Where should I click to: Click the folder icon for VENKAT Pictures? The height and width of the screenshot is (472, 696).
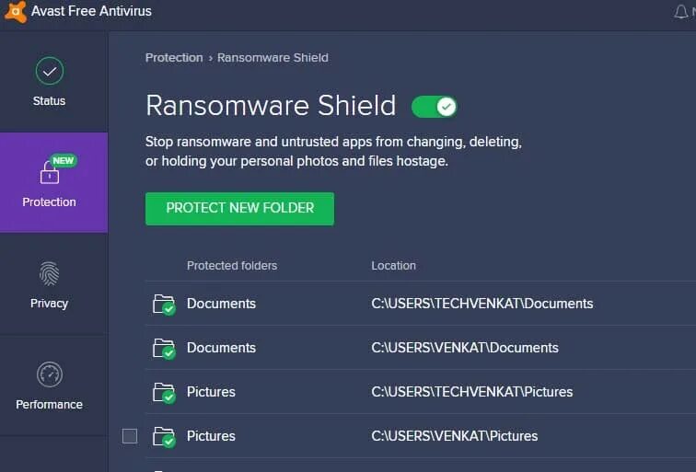pyautogui.click(x=164, y=437)
